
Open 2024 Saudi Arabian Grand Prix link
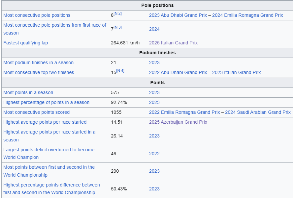(258, 112)
